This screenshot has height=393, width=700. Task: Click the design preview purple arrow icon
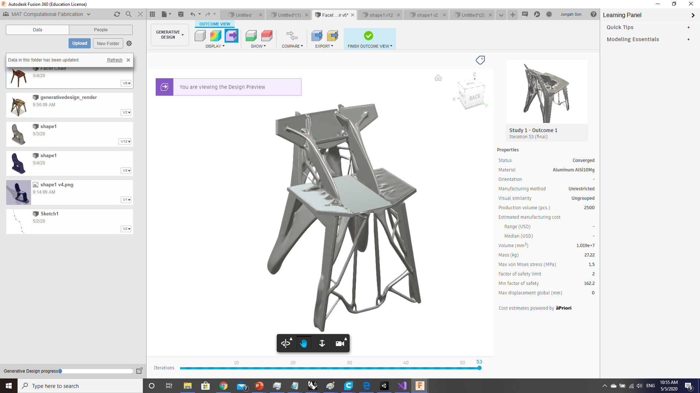point(231,36)
